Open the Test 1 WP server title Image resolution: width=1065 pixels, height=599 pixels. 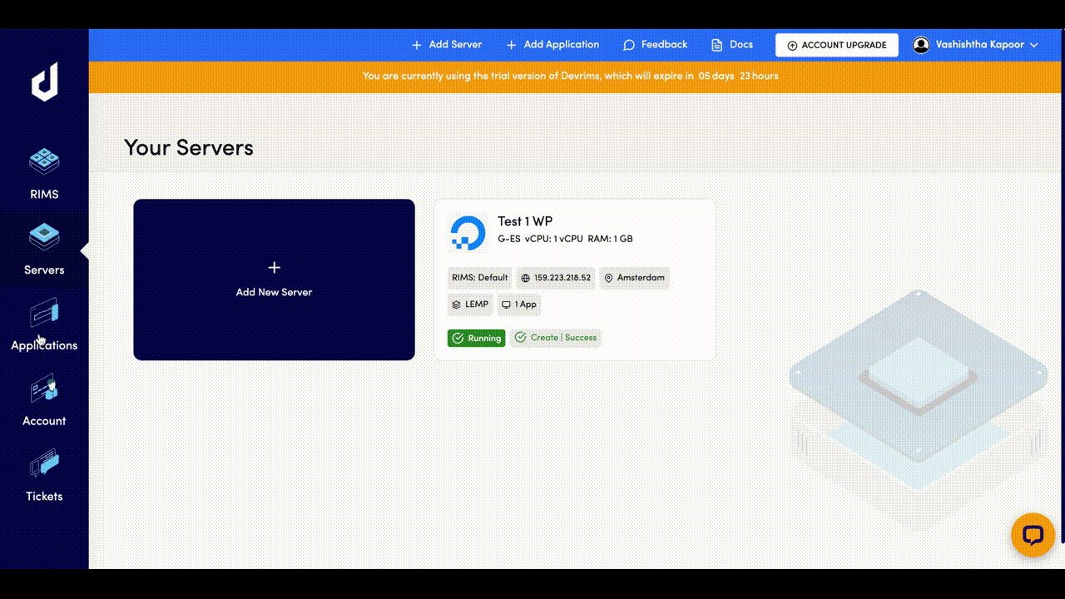pyautogui.click(x=525, y=221)
